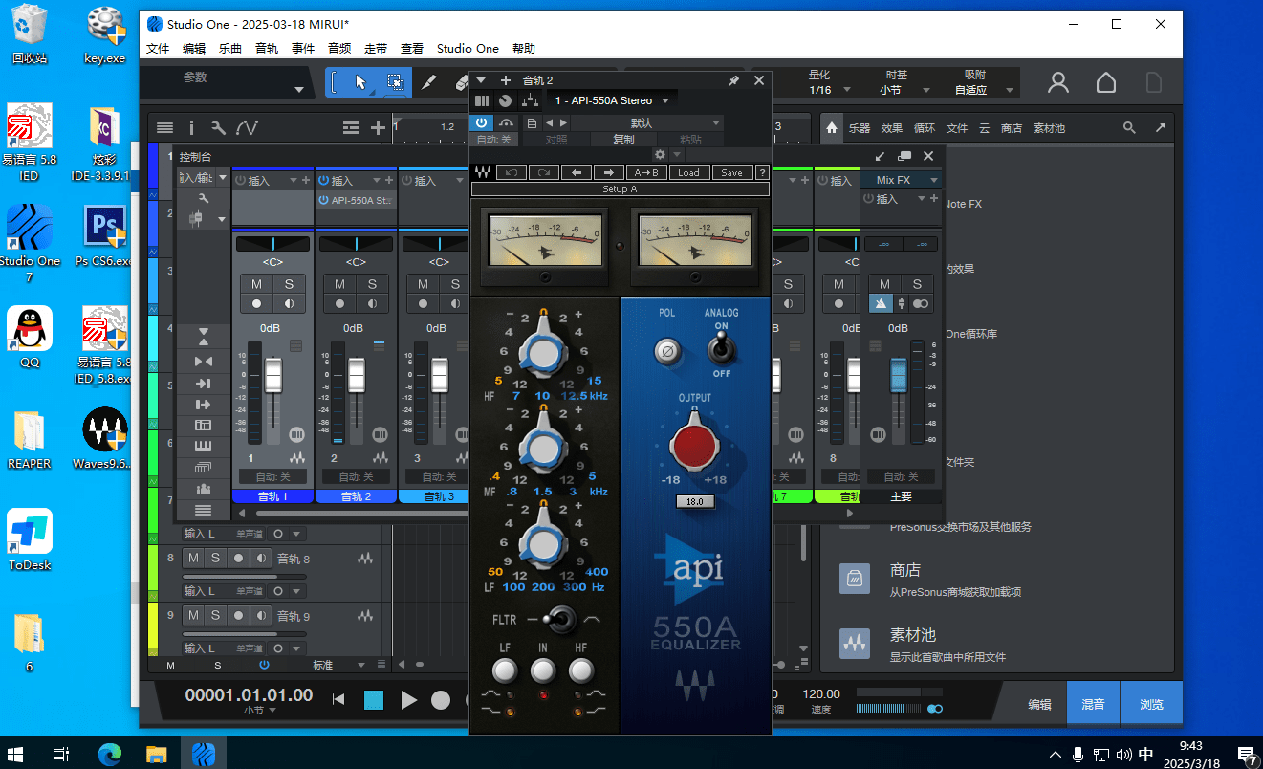Viewport: 1263px width, 769px height.
Task: Open the 默认 preset dropdown
Action: pyautogui.click(x=646, y=122)
